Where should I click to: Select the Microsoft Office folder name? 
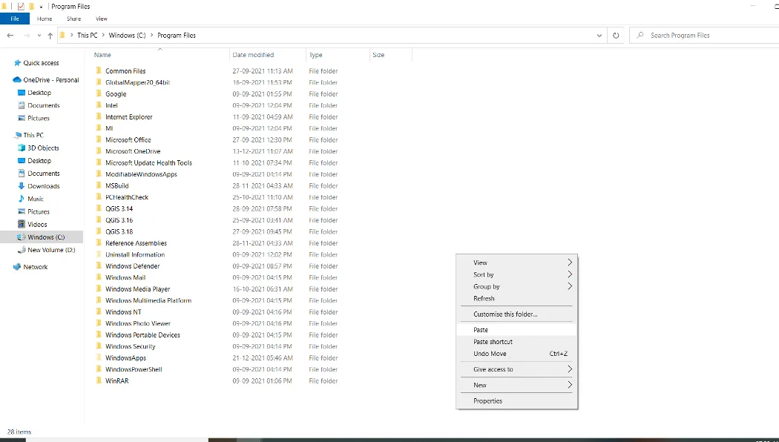point(128,140)
